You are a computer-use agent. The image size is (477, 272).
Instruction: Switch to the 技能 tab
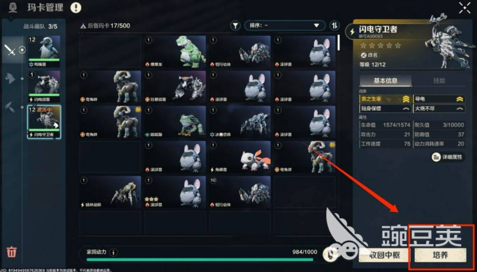[439, 81]
